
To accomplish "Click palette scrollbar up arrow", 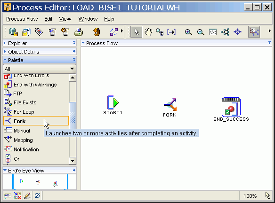I will (x=73, y=78).
